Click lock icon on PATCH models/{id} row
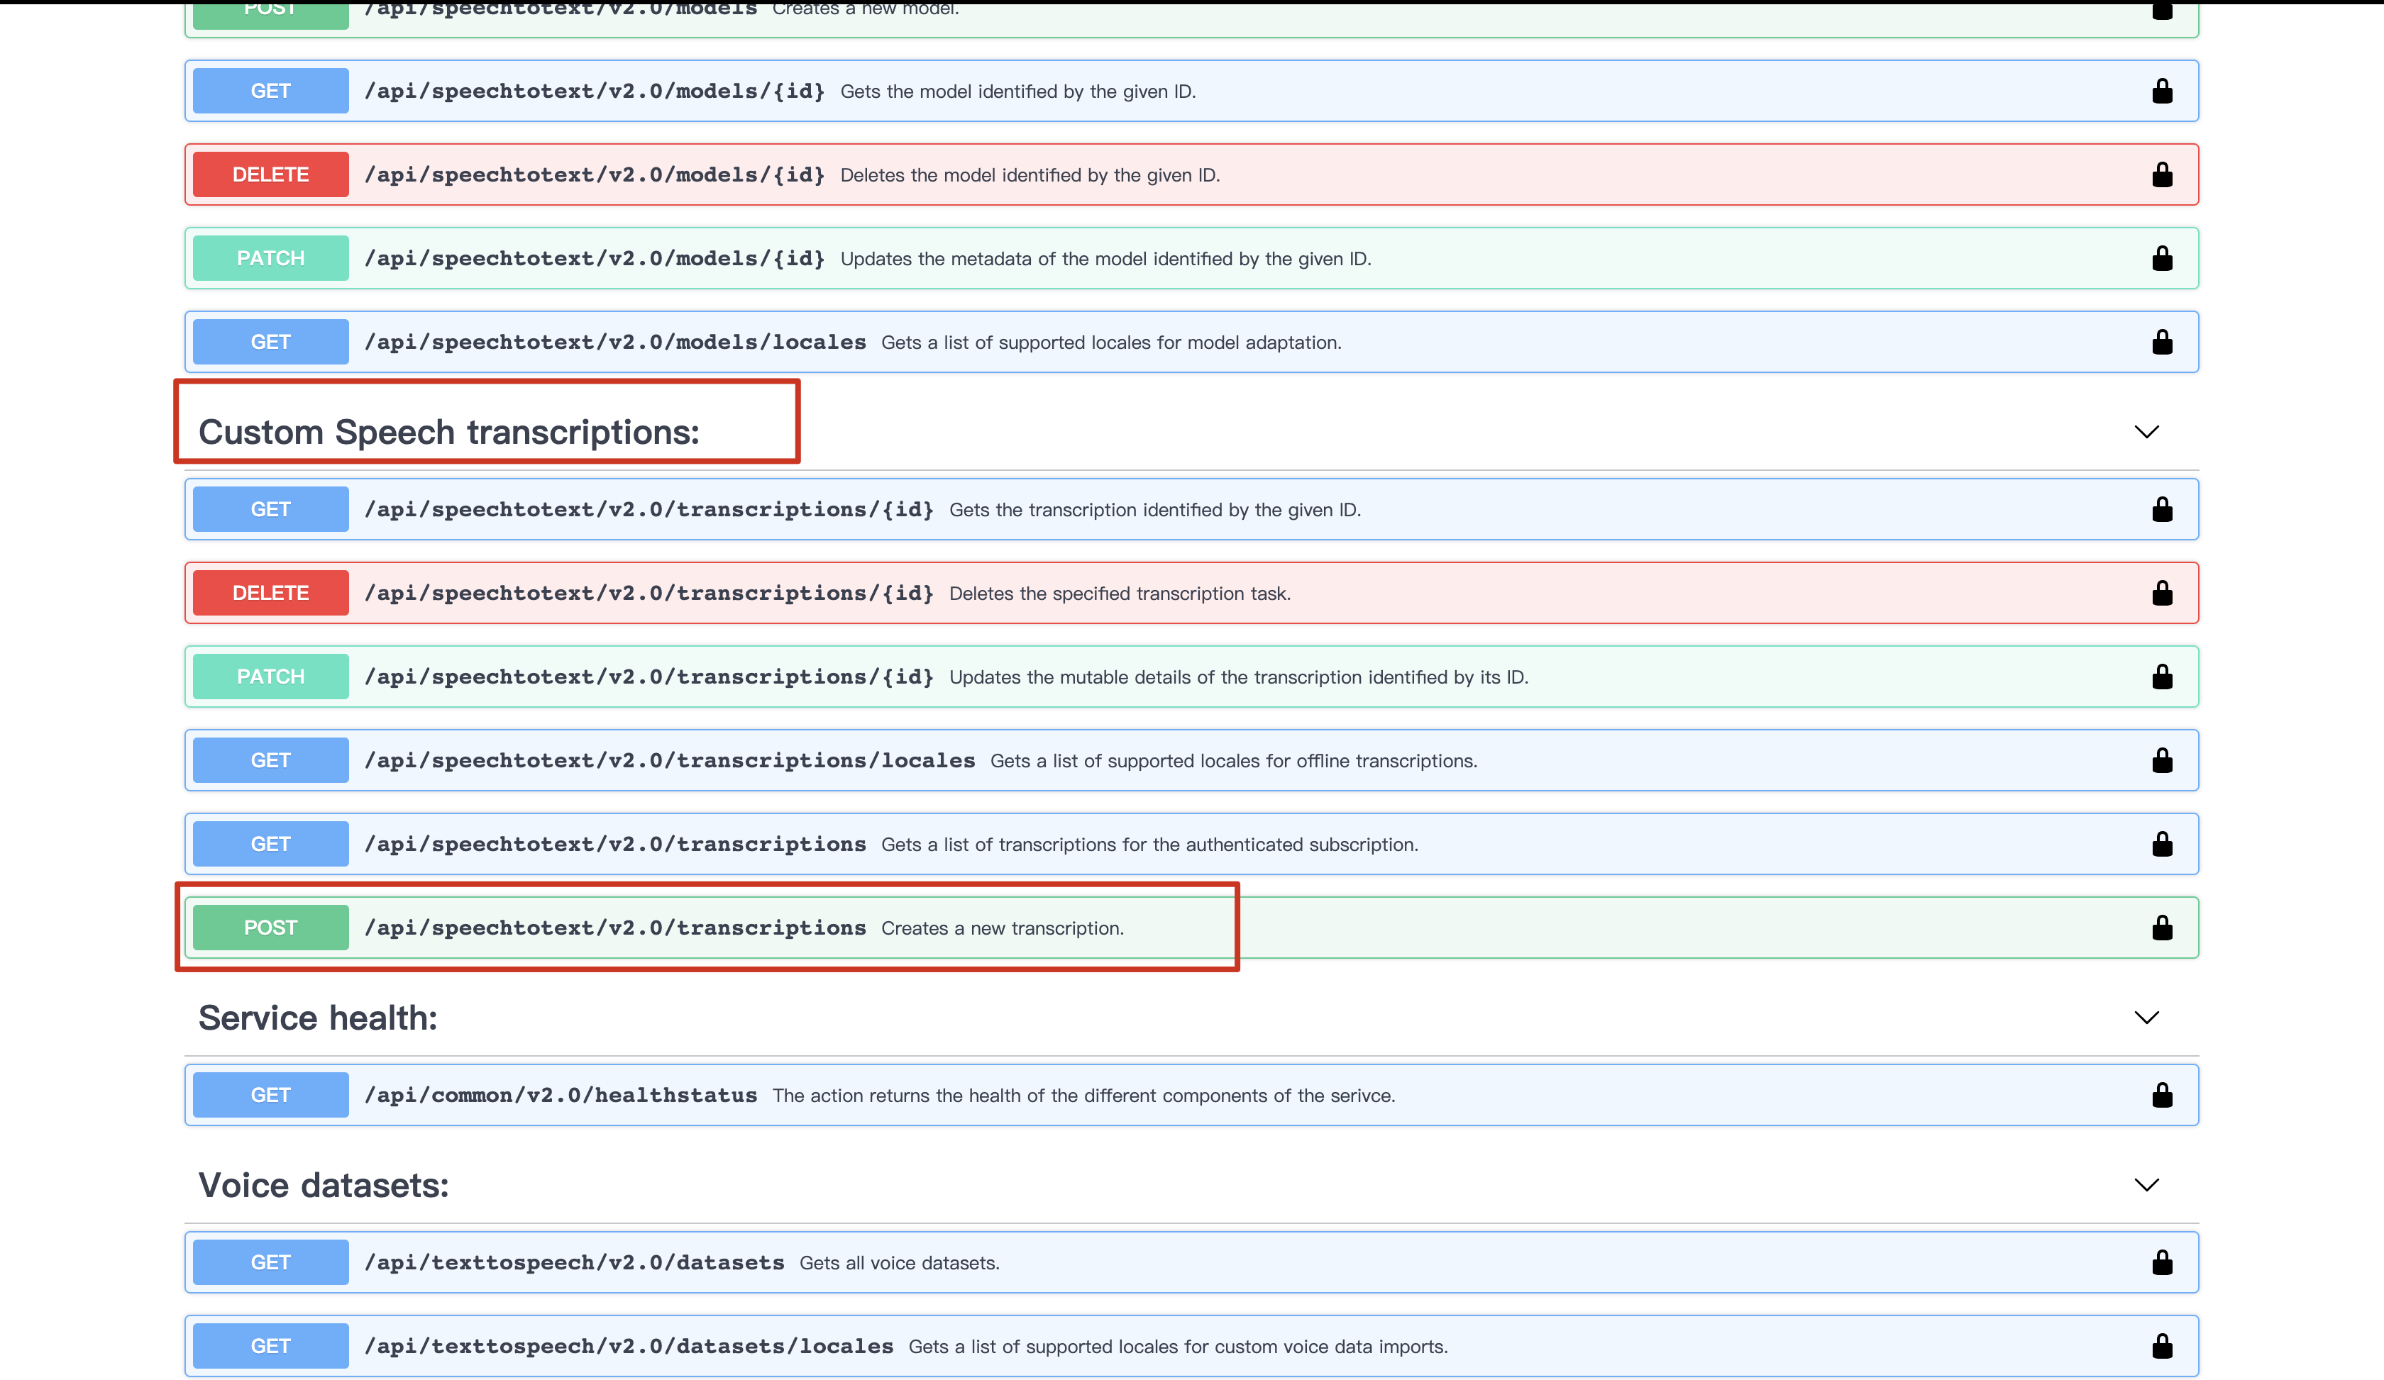Screen dimensions: 2384x1380 click(2162, 259)
